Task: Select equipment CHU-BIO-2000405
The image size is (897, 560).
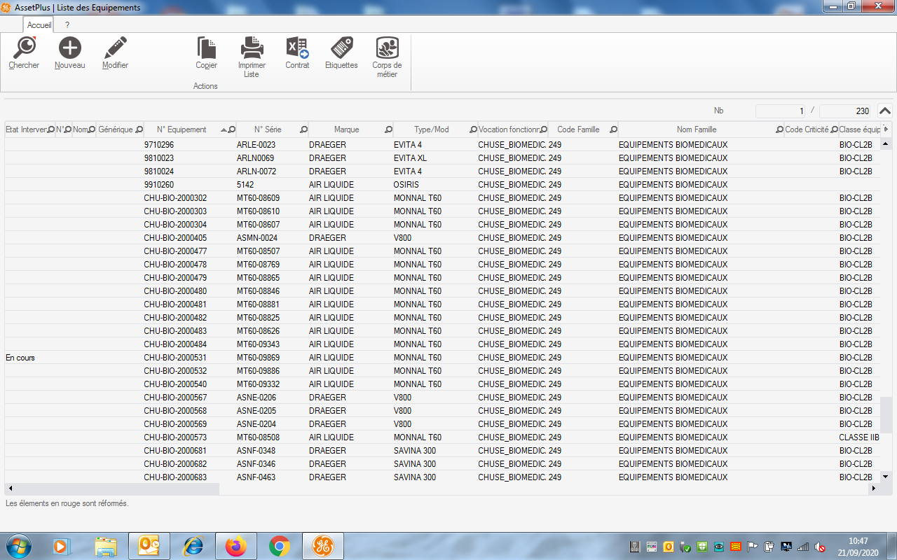Action: [175, 238]
